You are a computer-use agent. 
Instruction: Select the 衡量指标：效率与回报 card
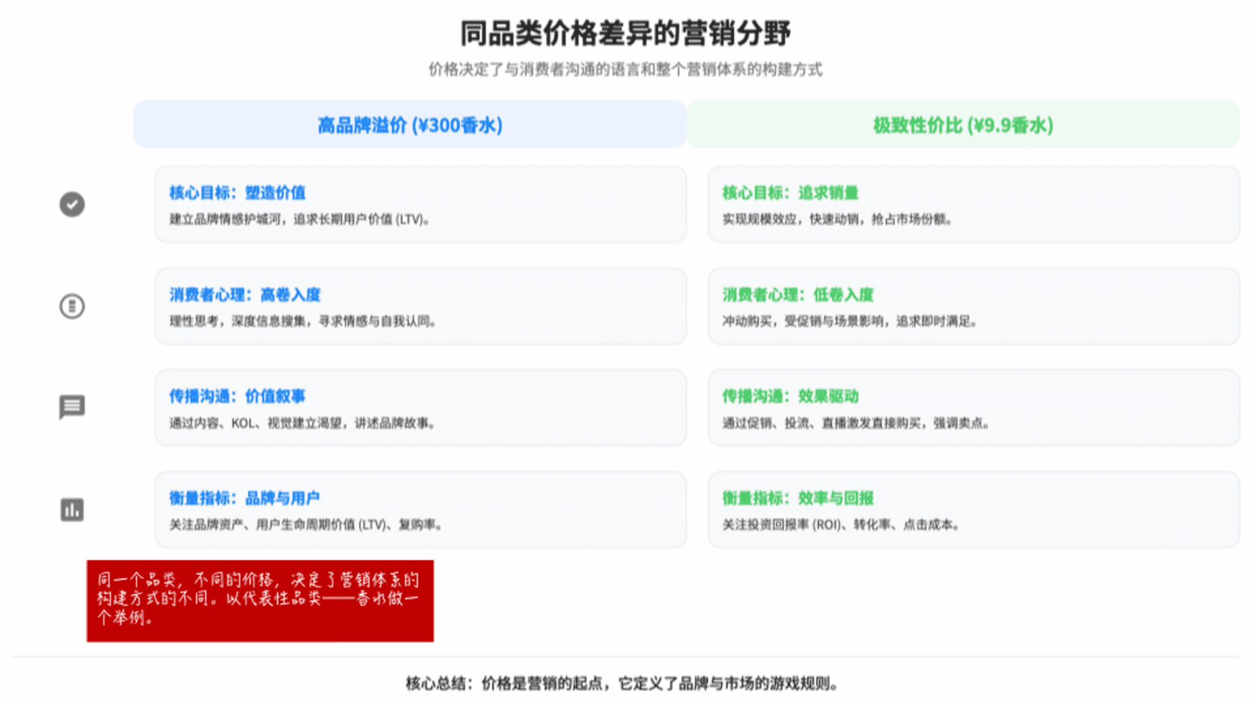coord(974,510)
